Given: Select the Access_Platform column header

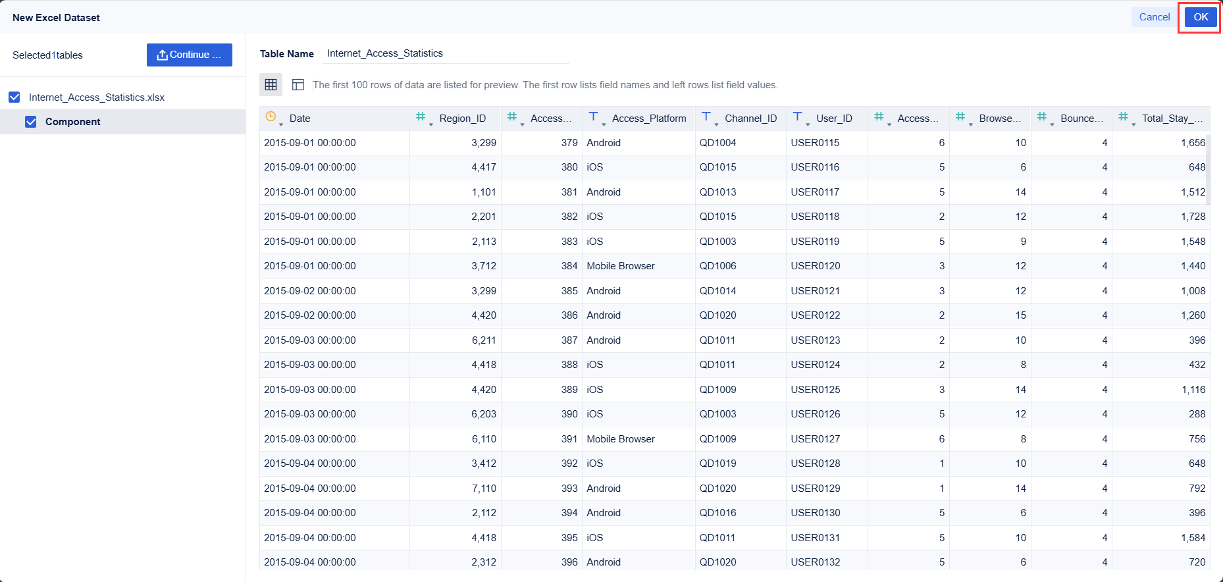Looking at the screenshot, I should [648, 119].
